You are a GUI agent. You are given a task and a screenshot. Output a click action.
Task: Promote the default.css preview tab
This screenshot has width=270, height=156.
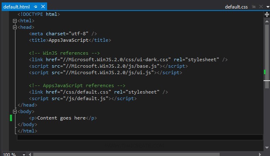[x=254, y=7]
